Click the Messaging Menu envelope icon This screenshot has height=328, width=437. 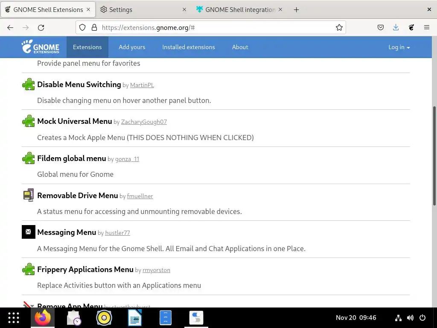29,232
